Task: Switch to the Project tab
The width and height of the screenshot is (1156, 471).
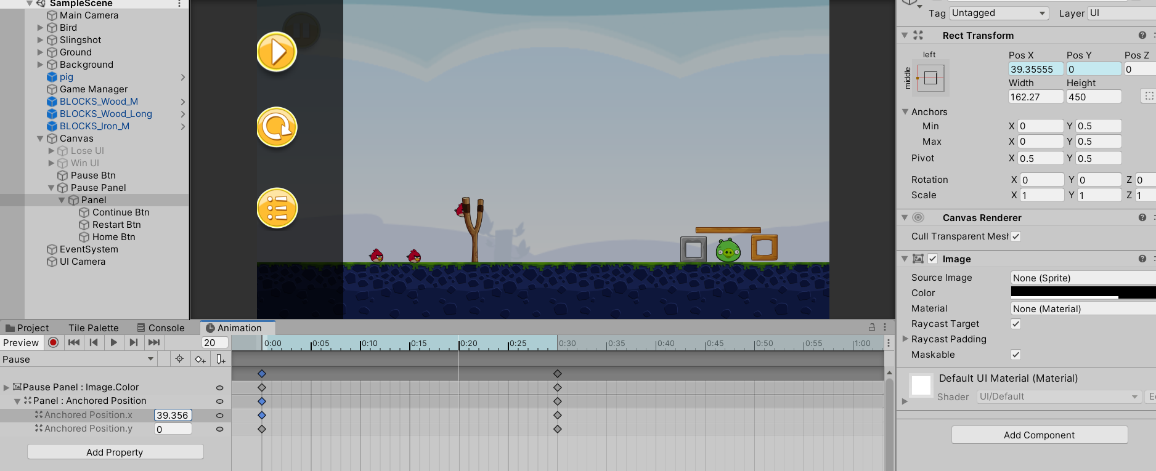Action: point(27,328)
